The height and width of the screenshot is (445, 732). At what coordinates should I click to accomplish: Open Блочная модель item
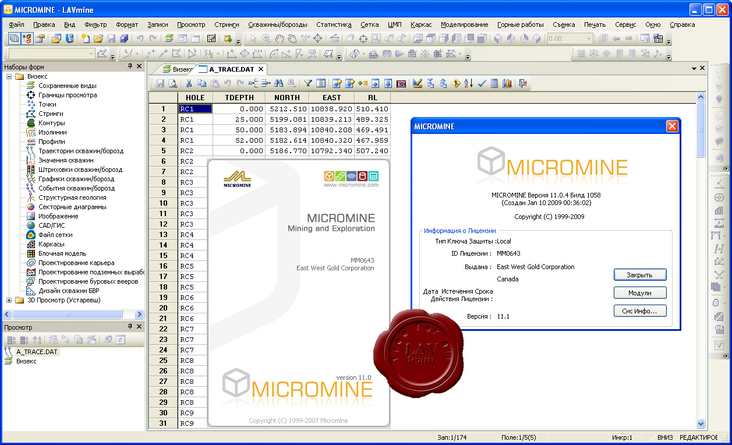(62, 253)
